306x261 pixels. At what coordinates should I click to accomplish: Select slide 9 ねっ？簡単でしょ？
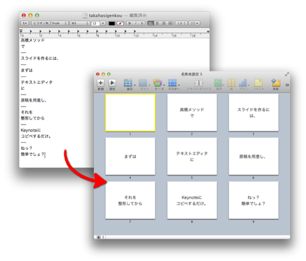[253, 200]
